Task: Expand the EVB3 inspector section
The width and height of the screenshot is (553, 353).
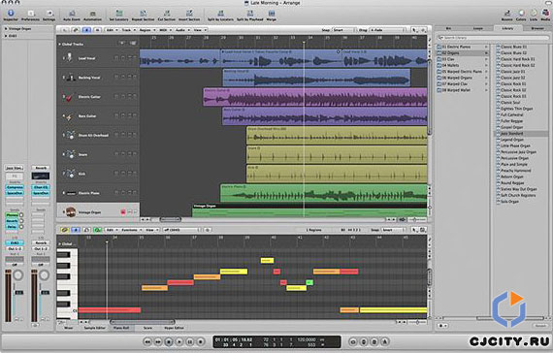Action: tap(6, 36)
